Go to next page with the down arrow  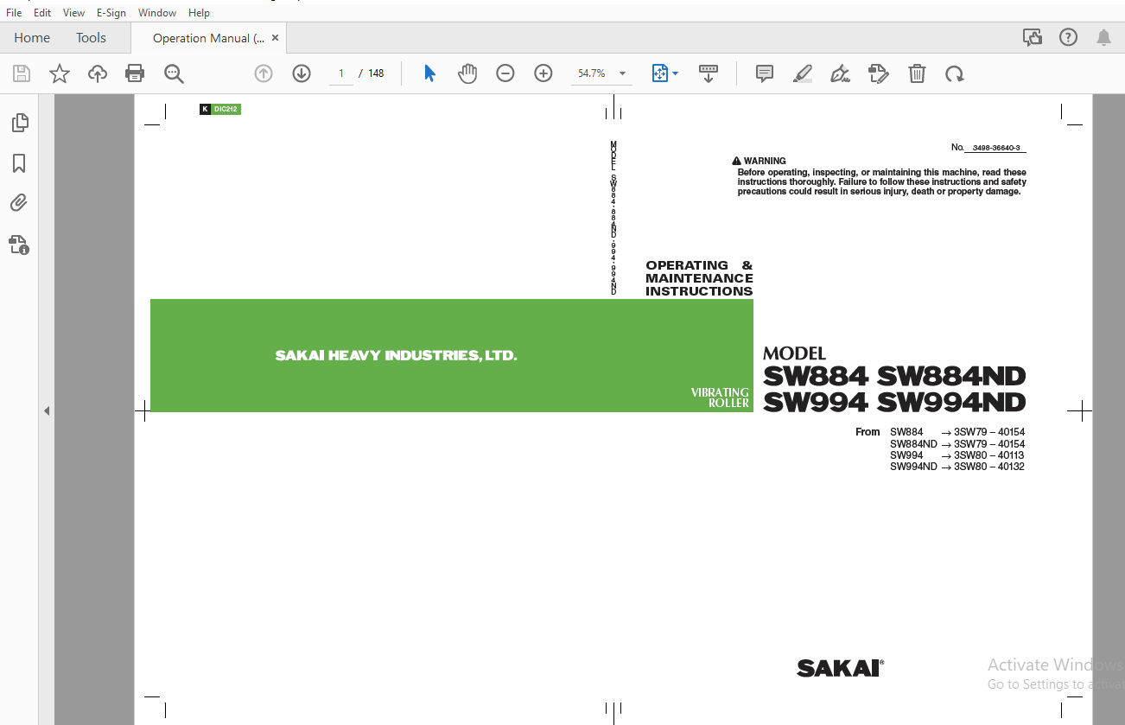(x=302, y=73)
